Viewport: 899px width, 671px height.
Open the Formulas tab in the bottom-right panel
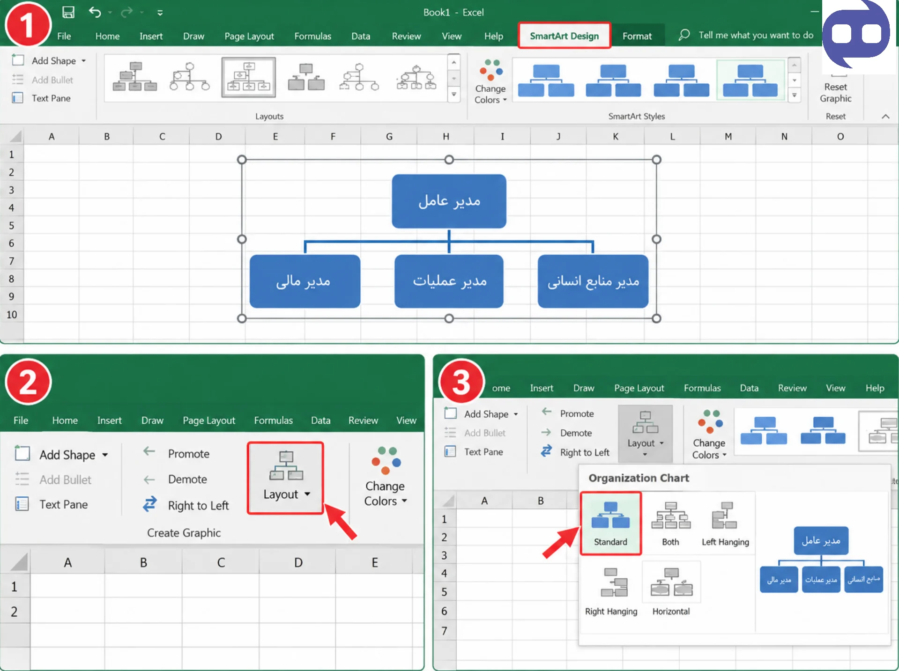[x=702, y=388]
